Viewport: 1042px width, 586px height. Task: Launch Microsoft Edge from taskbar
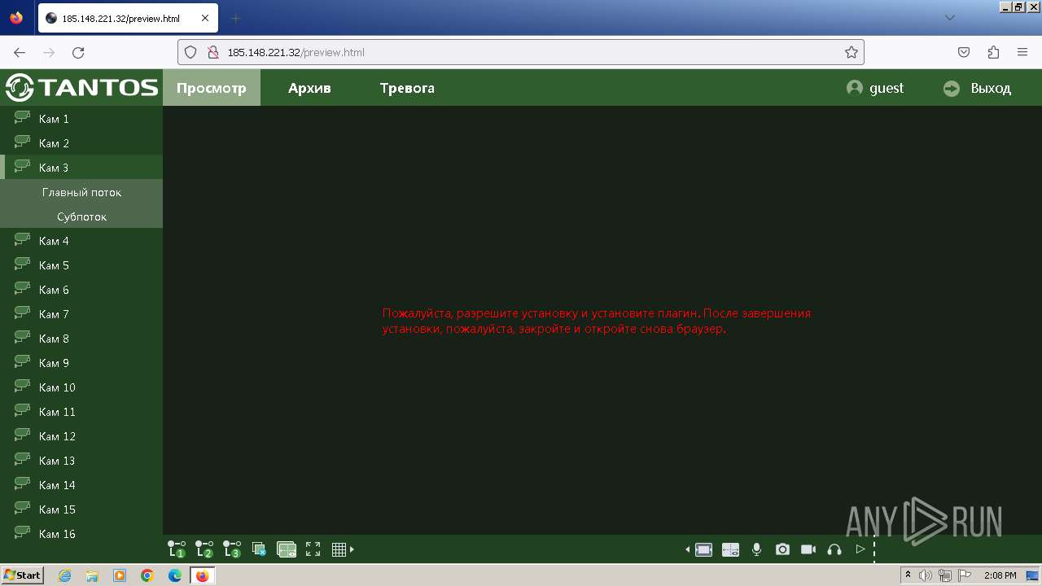(175, 575)
